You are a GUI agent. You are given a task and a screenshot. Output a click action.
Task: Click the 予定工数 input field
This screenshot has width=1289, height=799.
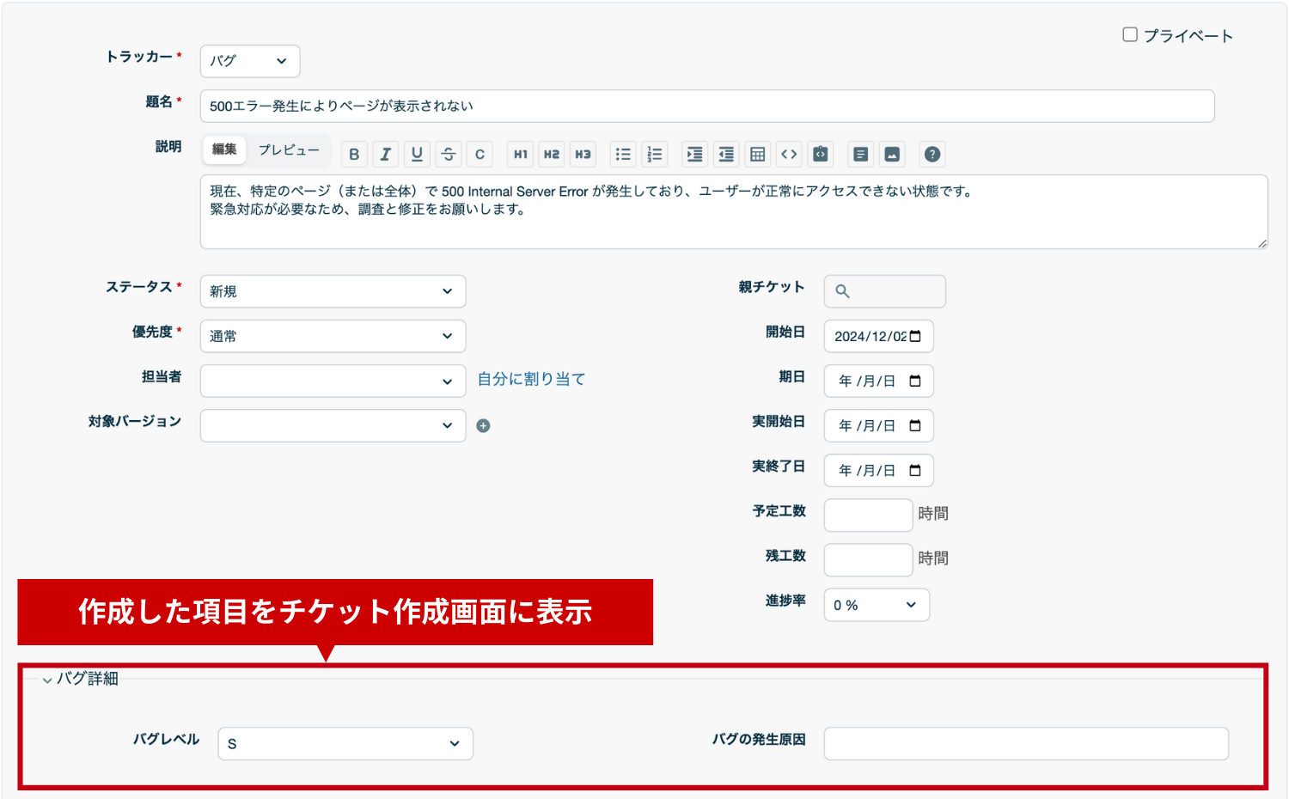click(868, 515)
